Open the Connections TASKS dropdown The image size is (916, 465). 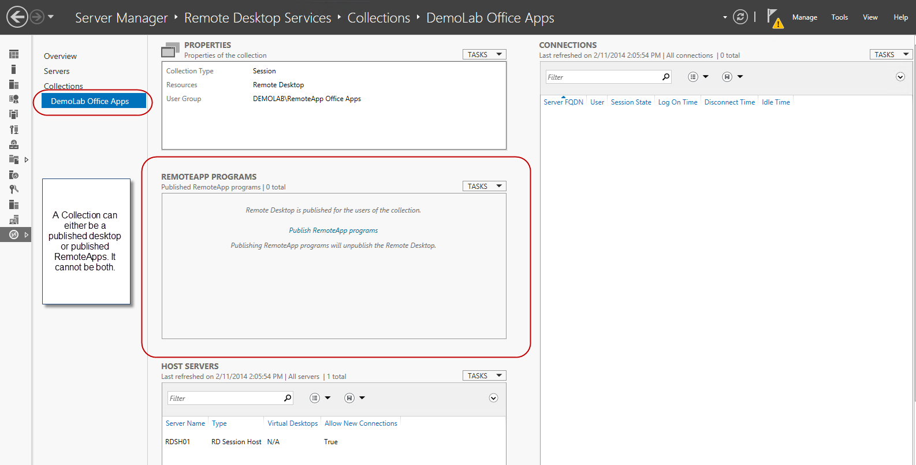click(x=891, y=54)
